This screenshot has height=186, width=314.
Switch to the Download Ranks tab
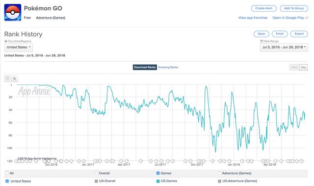145,67
